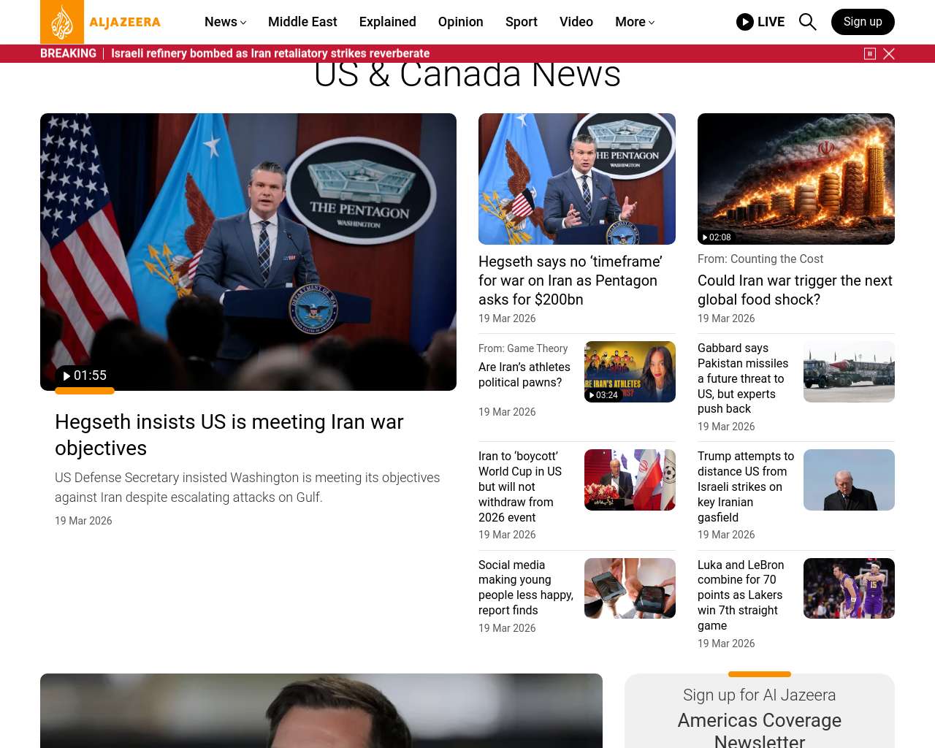This screenshot has width=935, height=748.
Task: Click the LIVE play icon
Action: click(x=745, y=22)
